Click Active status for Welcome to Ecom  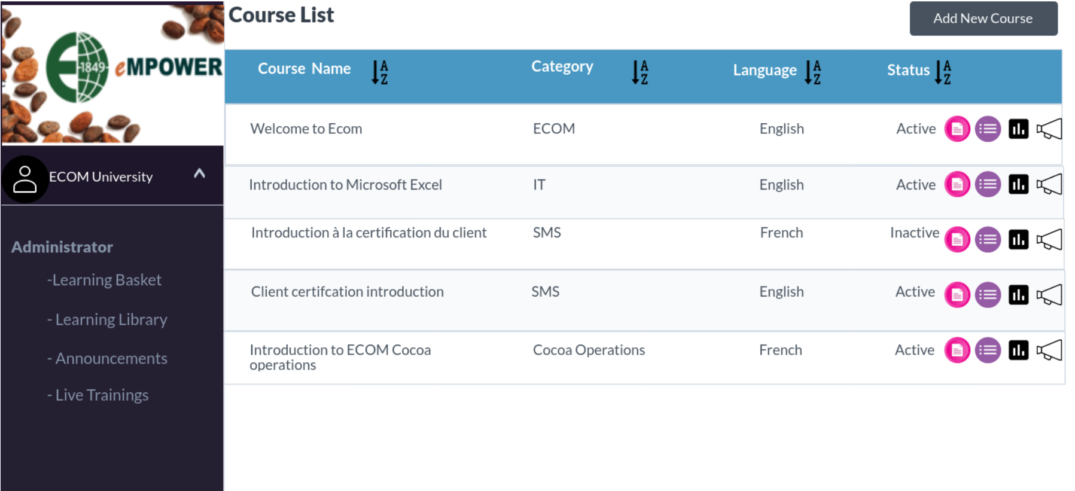pos(916,129)
